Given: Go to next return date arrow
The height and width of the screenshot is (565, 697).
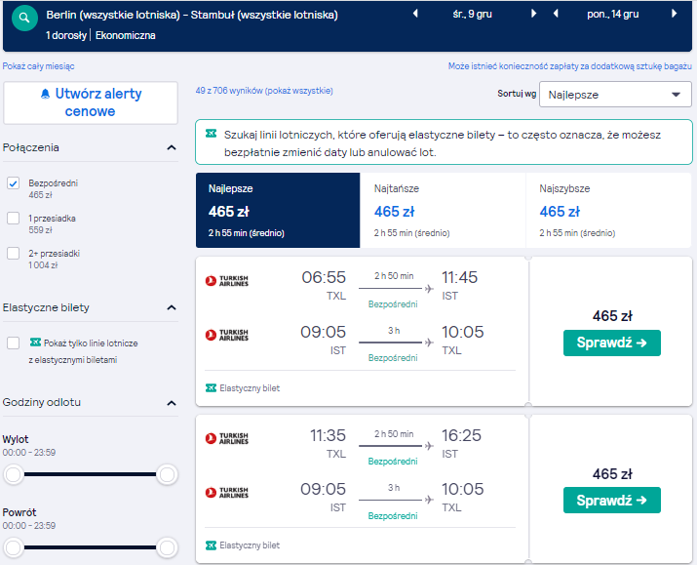Looking at the screenshot, I should point(675,14).
